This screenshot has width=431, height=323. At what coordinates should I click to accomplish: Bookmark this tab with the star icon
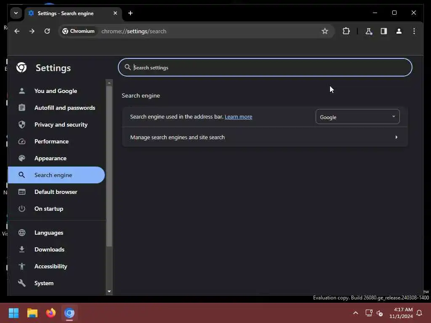tap(325, 31)
